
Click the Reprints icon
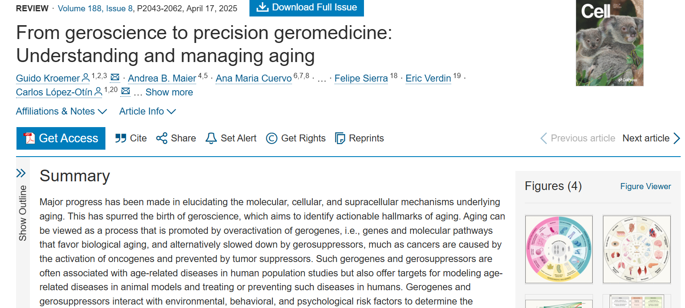click(x=340, y=138)
